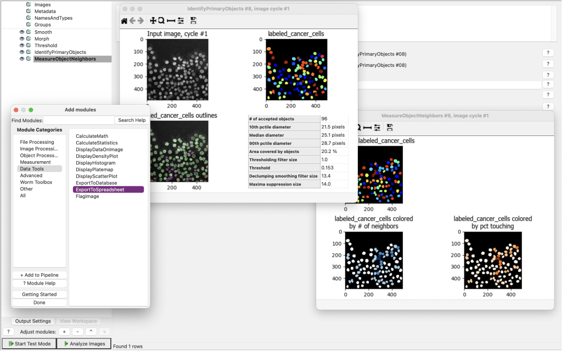Screen dimensions: 562x351
Task: Select the Measurement module category
Action: tap(35, 162)
